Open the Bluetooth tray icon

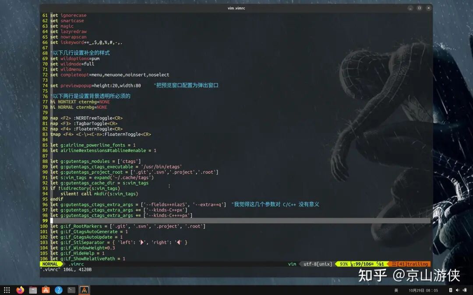pyautogui.click(x=450, y=290)
